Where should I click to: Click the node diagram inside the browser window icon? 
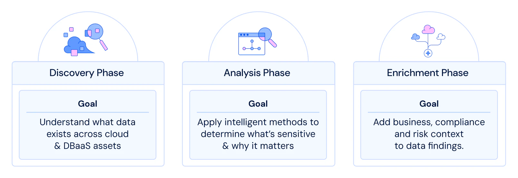pos(252,46)
